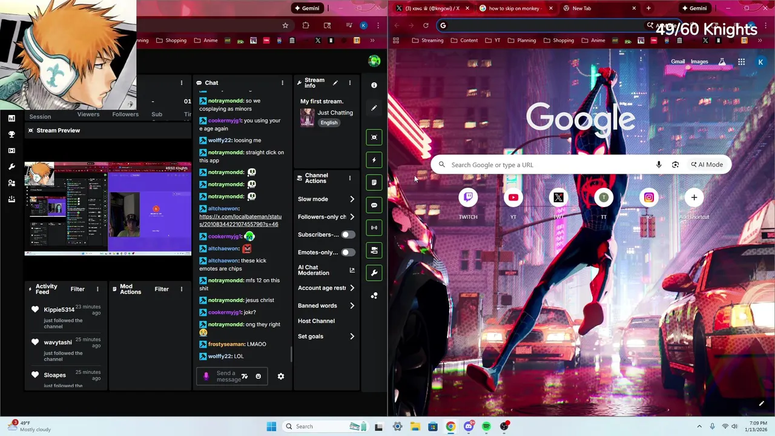The image size is (775, 436).
Task: Open Stream info panel three-dot menu
Action: coord(349,83)
